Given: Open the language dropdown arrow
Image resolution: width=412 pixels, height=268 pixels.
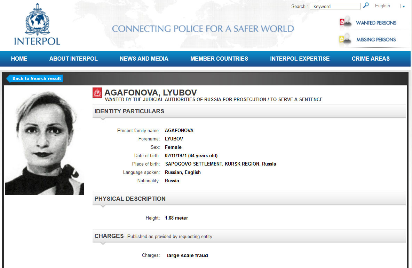Looking at the screenshot, I should click(x=404, y=6).
